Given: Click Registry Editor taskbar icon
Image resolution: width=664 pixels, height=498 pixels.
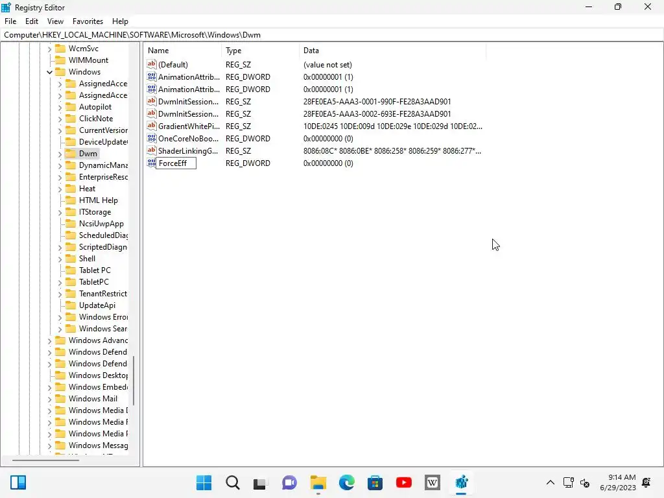Looking at the screenshot, I should tap(461, 482).
